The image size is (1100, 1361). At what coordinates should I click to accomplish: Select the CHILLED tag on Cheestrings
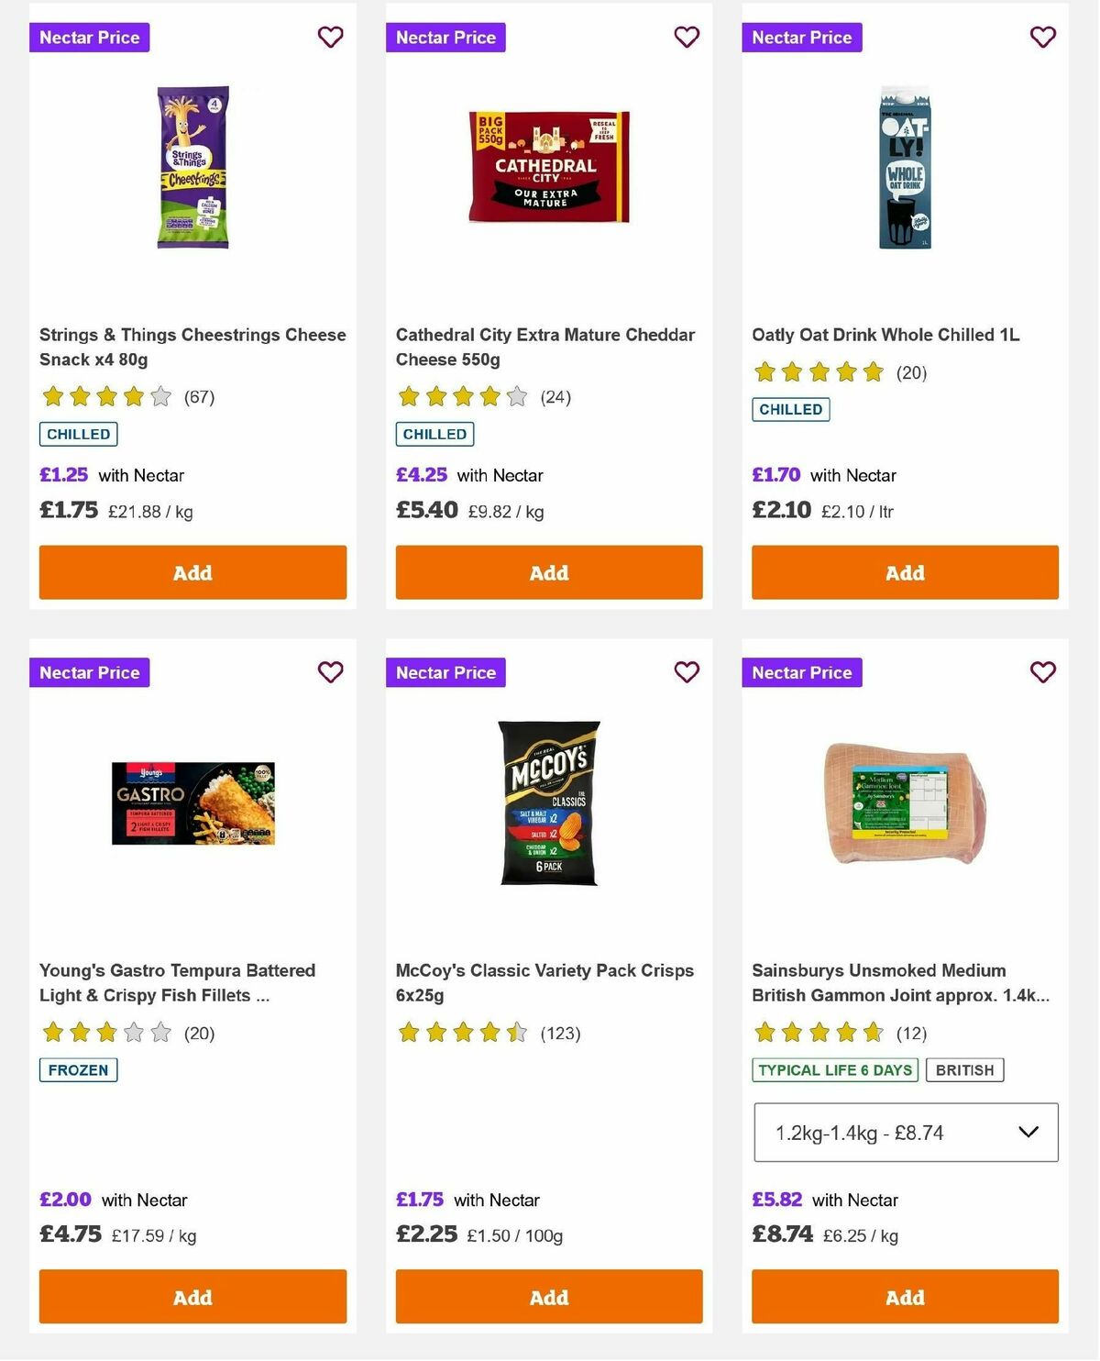click(x=78, y=433)
